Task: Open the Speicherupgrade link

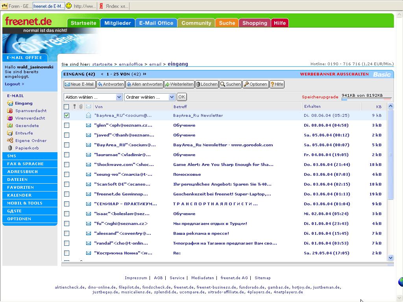Action: pos(320,97)
